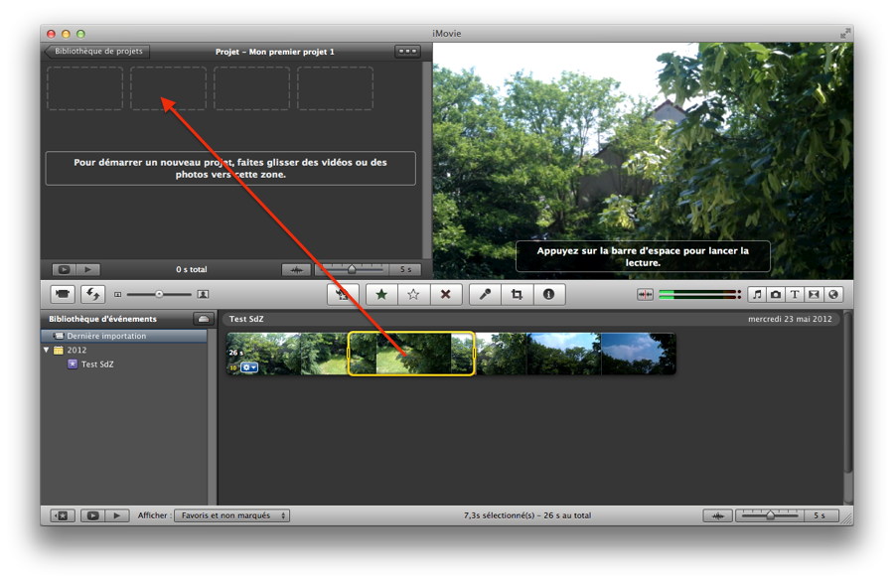Open the music and sound effects browser
Screen dimensions: 894x582
coord(757,294)
